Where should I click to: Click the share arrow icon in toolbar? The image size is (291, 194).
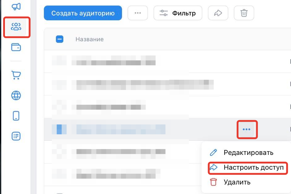(218, 13)
